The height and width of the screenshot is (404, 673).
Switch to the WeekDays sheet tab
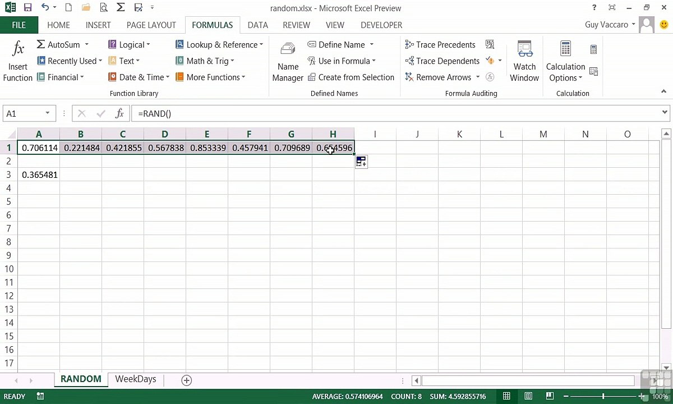click(x=136, y=379)
